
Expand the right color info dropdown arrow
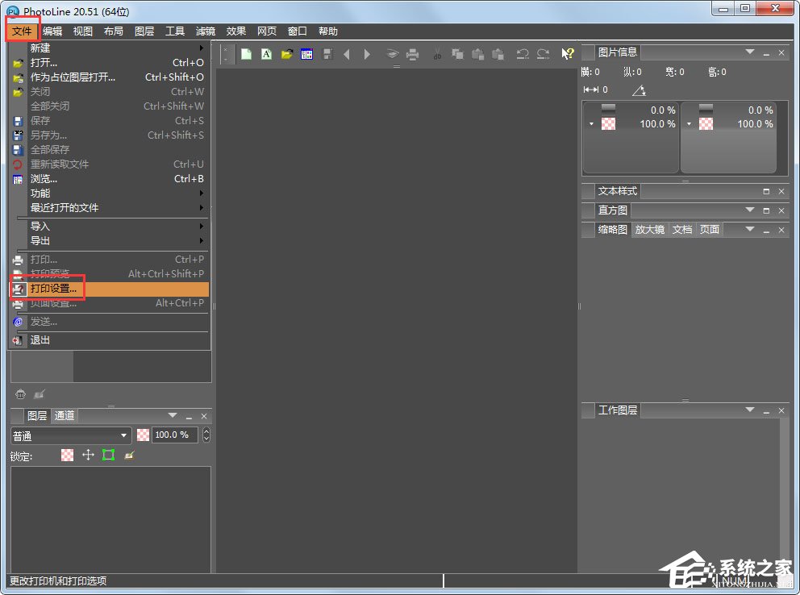[x=689, y=124]
